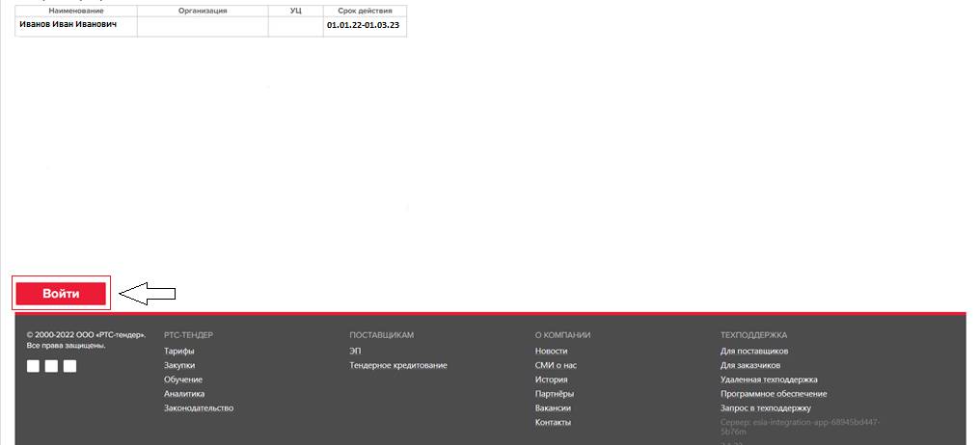Click the first white social icon in footer
This screenshot has width=980, height=445.
(x=33, y=366)
